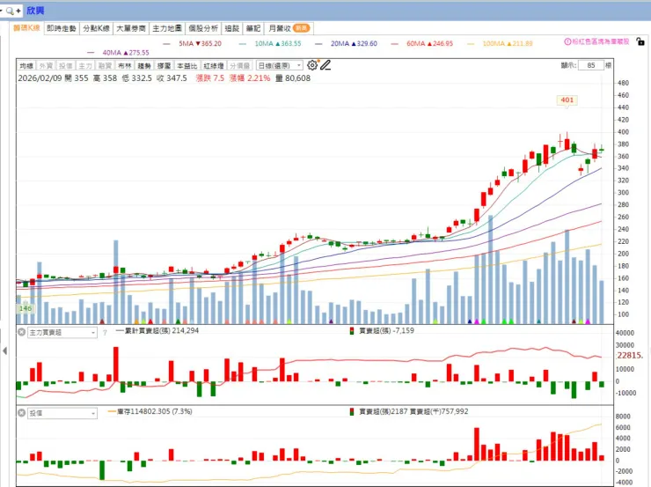Click the 2026/02/09 date readout

[39, 78]
